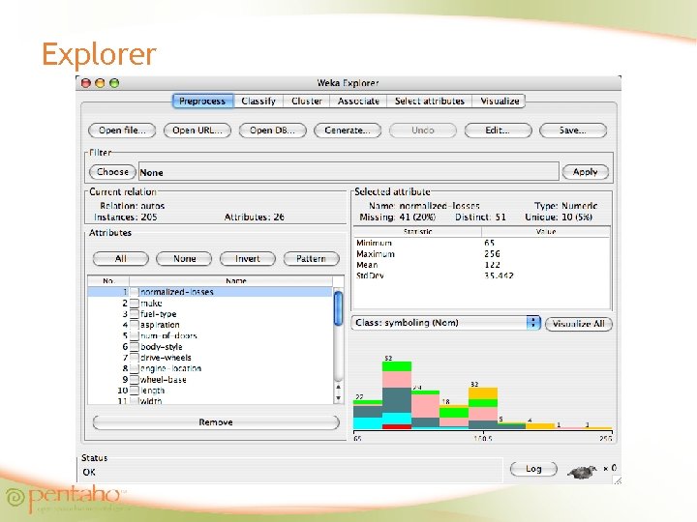Click the Remove attributes button
This screenshot has height=522, width=697.
216,422
